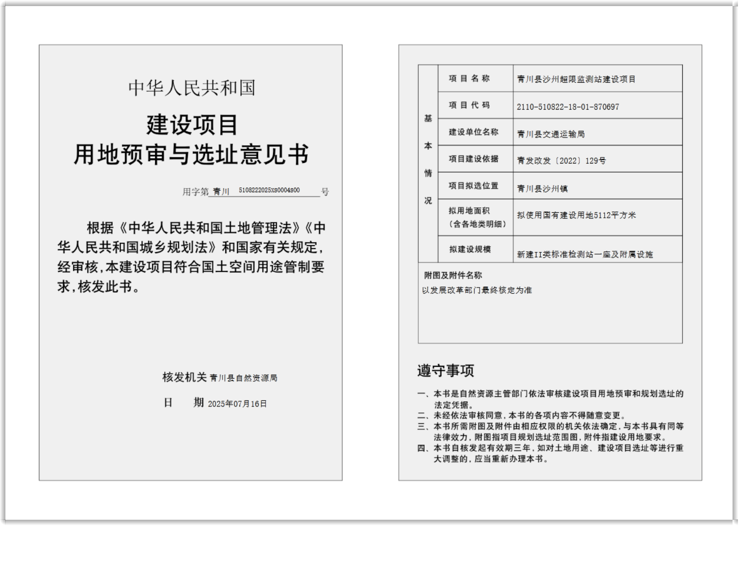Click project code 2110-510822-18-01-870697
The height and width of the screenshot is (573, 742).
(x=568, y=107)
